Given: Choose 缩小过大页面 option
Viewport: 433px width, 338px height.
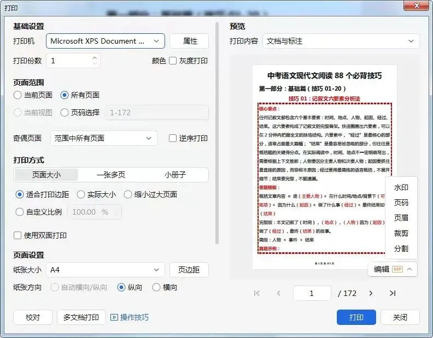Looking at the screenshot, I should click(127, 194).
